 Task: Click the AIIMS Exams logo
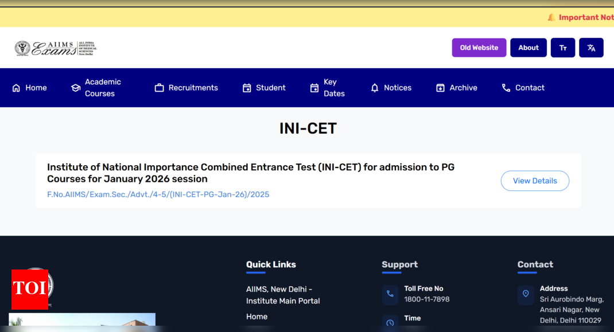click(56, 48)
